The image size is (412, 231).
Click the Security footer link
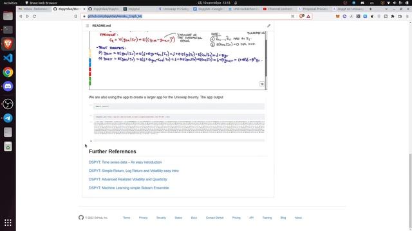pos(161,218)
